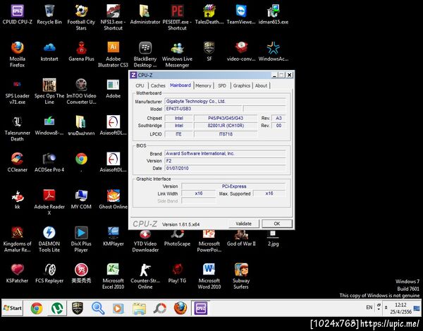Click the BIOS Brand field Award Software
Screen dimensions: 423x331
tap(225, 154)
